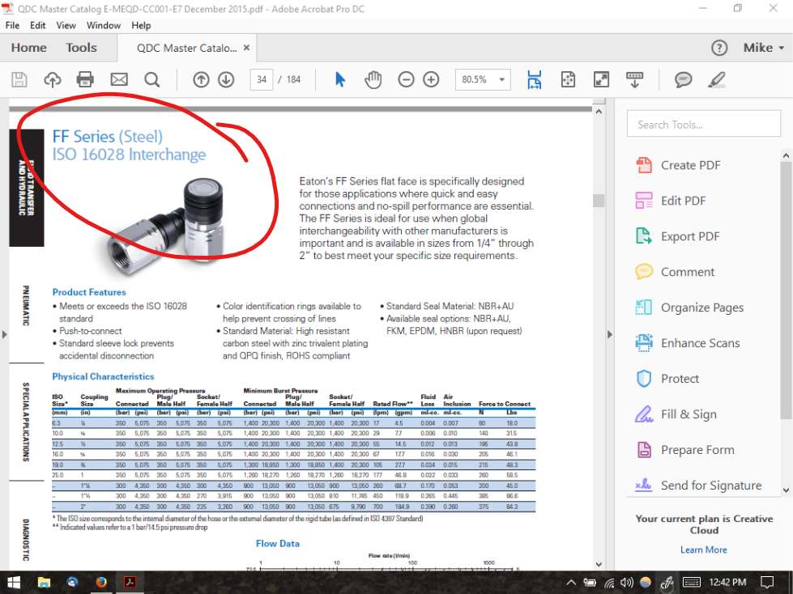This screenshot has height=594, width=793.
Task: Expand the Mike account dropdown
Action: (763, 48)
